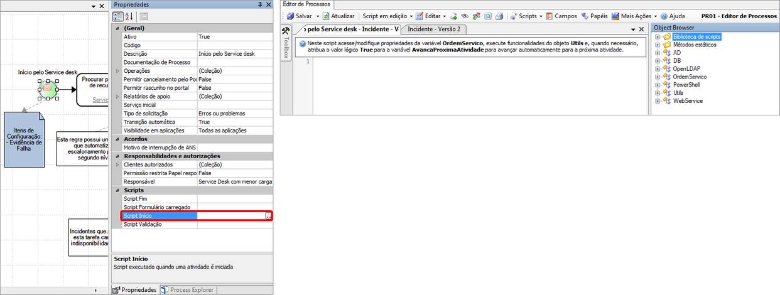This screenshot has width=780, height=295.
Task: Switch to the Incidente - Versão 2 tab
Action: 433,29
